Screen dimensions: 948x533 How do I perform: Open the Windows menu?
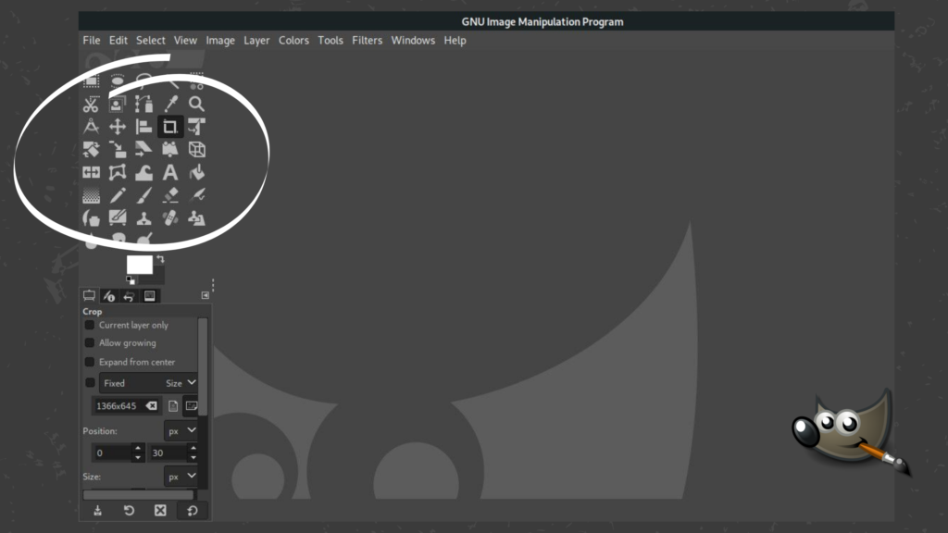[x=413, y=41]
